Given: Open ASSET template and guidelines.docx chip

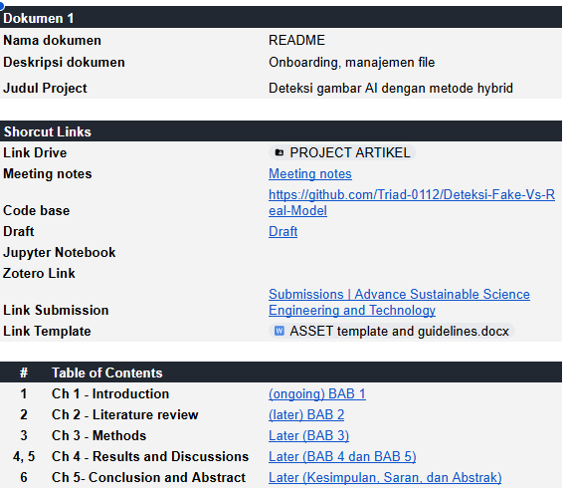Looking at the screenshot, I should pyautogui.click(x=392, y=331).
